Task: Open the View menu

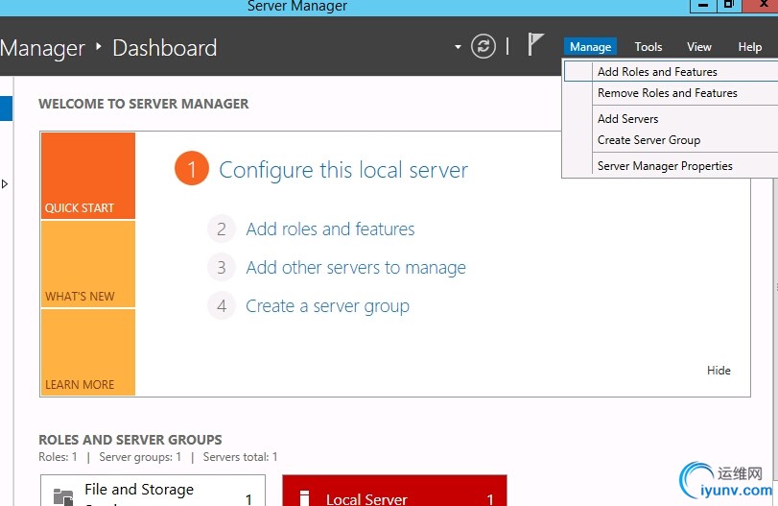Action: (x=699, y=47)
